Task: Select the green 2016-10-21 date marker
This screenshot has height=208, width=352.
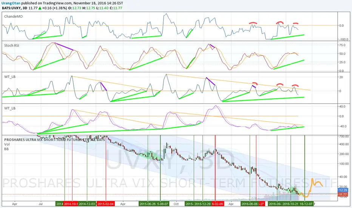Action: click(x=290, y=204)
